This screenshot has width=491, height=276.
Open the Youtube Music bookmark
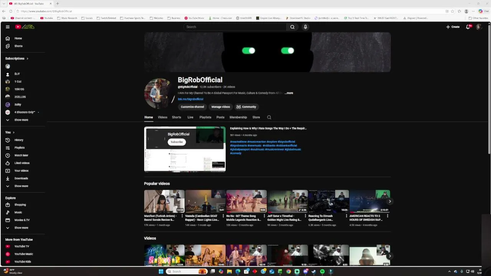(194, 18)
